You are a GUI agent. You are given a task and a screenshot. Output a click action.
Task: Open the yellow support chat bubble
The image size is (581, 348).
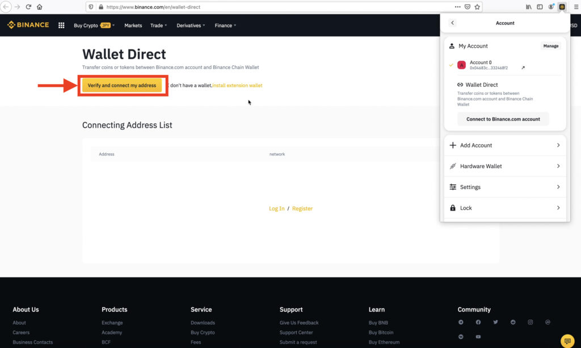[x=567, y=341]
